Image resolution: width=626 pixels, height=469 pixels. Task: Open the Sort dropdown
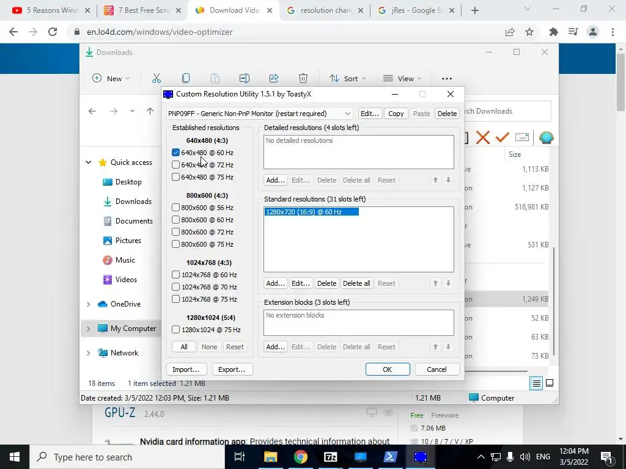click(x=347, y=79)
